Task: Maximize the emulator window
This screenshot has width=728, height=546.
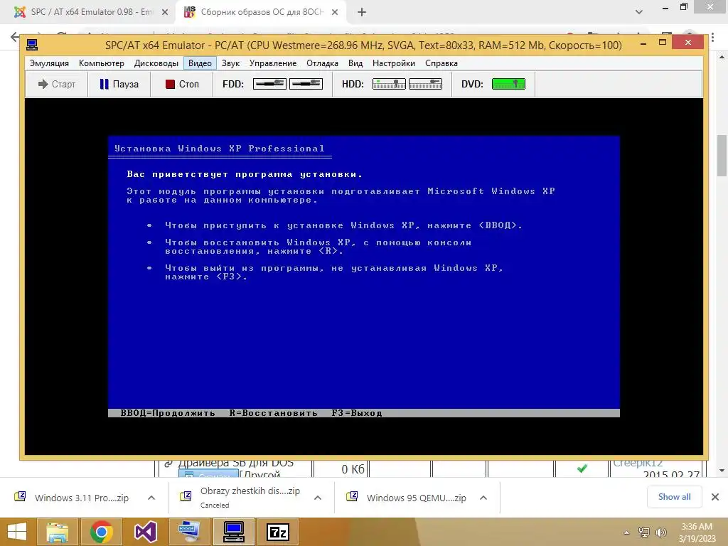Action: pyautogui.click(x=663, y=43)
